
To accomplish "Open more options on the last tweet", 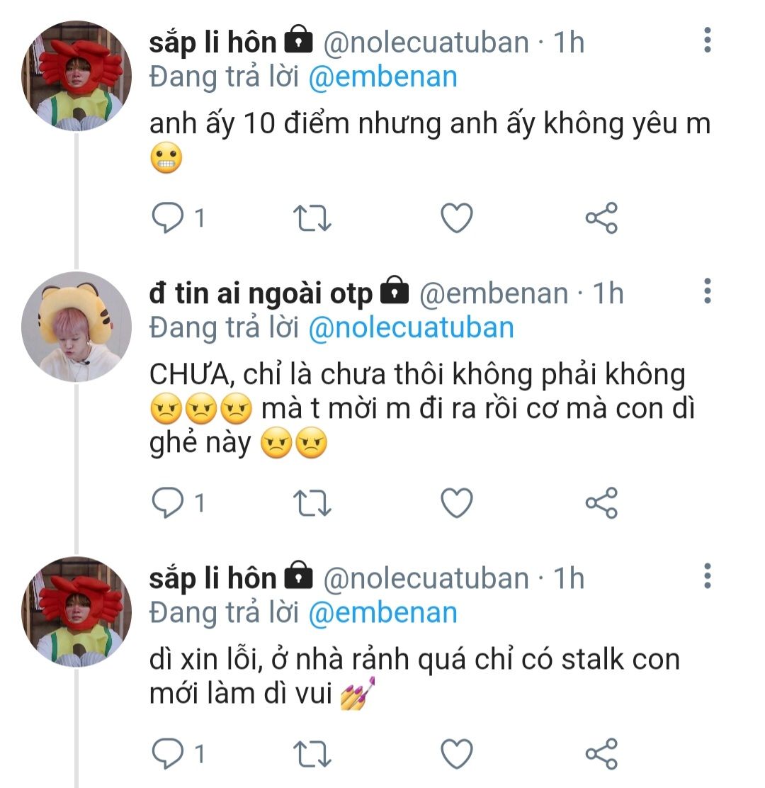I will 707,576.
